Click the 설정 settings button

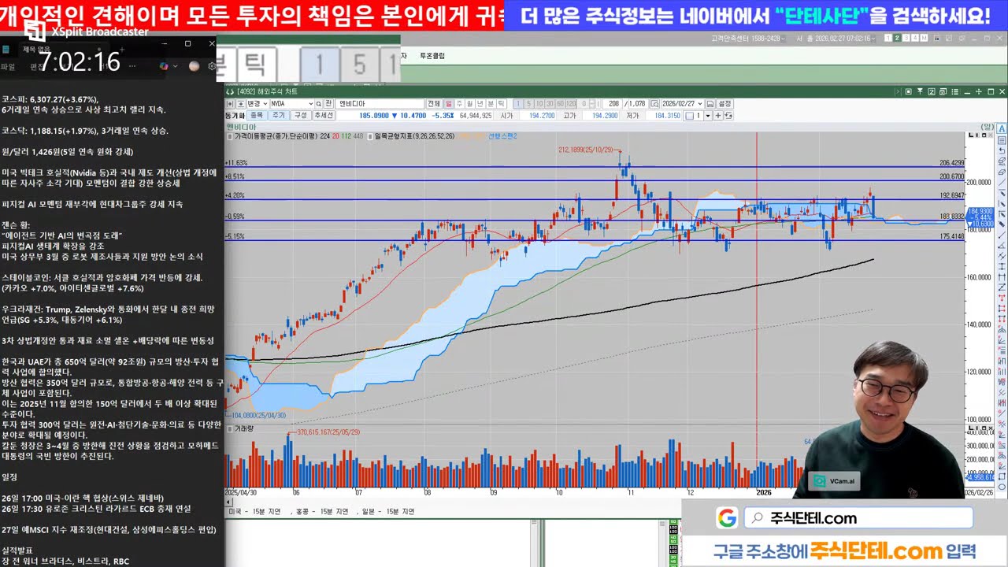[x=724, y=104]
